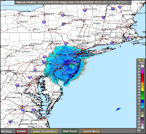Click the interstate shield at top near Concord

point(120,7)
